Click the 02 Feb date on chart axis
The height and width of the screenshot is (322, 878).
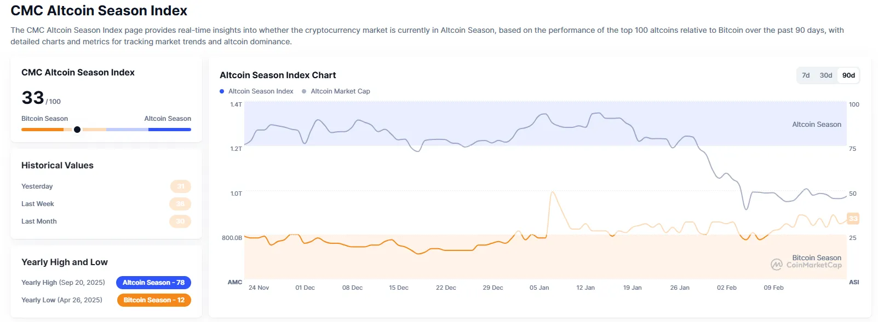(x=726, y=288)
